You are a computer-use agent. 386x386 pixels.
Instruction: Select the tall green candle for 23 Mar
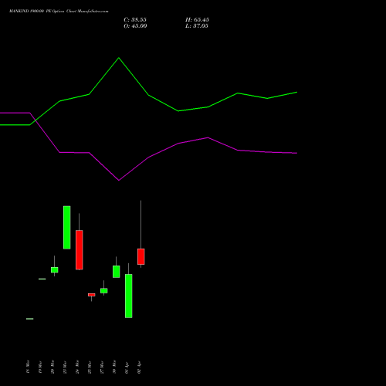[x=67, y=228]
